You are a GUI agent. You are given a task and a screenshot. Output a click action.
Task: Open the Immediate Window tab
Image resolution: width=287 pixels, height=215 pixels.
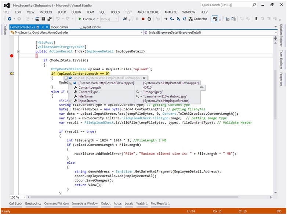pos(85,204)
